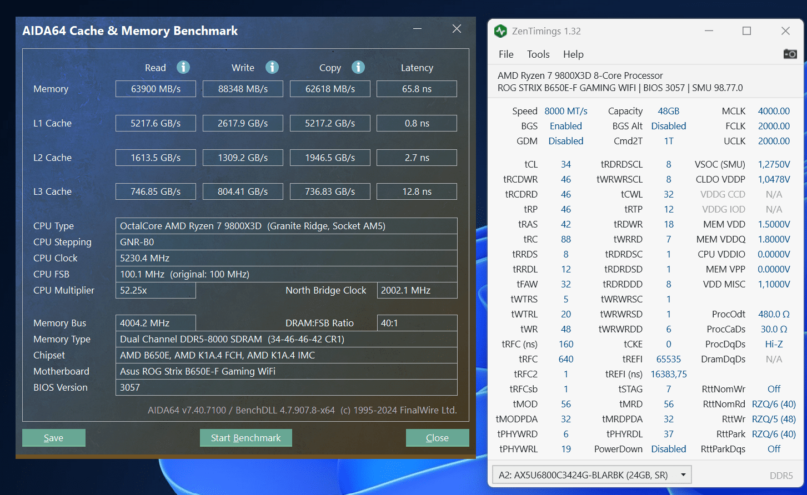Click the AIDA64 version text at bottom
Viewport: 807px width, 495px height.
(302, 411)
